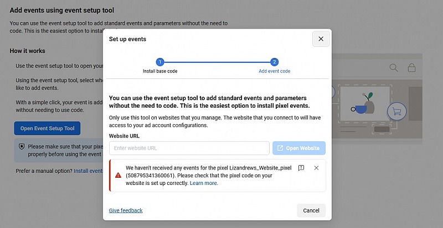Dismiss the pixel warning message

pyautogui.click(x=316, y=168)
